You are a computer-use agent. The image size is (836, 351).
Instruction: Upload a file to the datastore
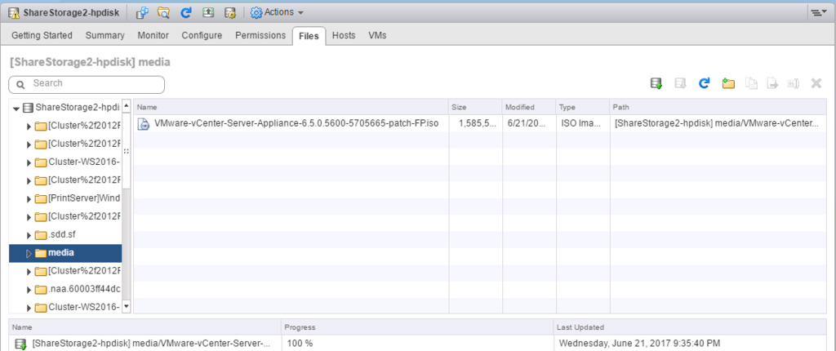(656, 83)
